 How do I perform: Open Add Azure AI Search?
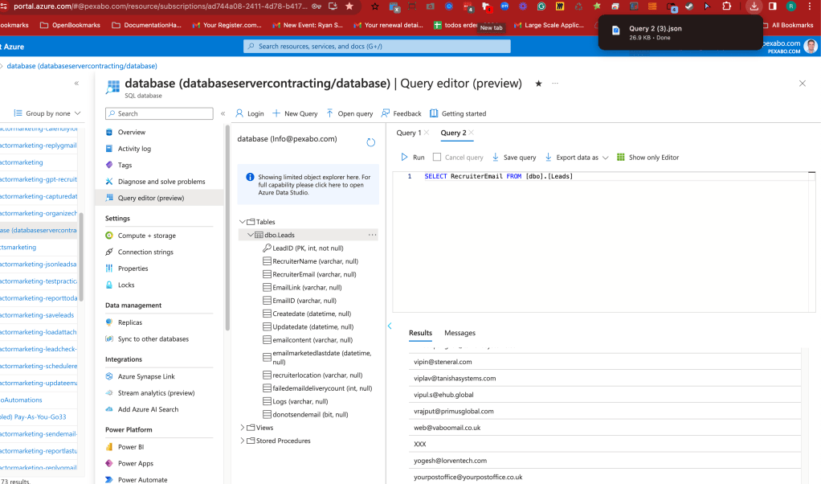148,409
